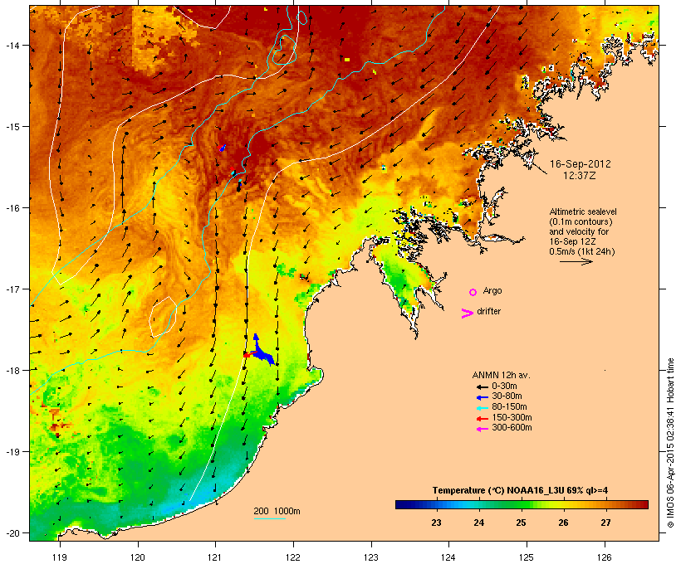This screenshot has width=681, height=564.
Task: Click the '200 1000m' contour label
Action: [277, 511]
